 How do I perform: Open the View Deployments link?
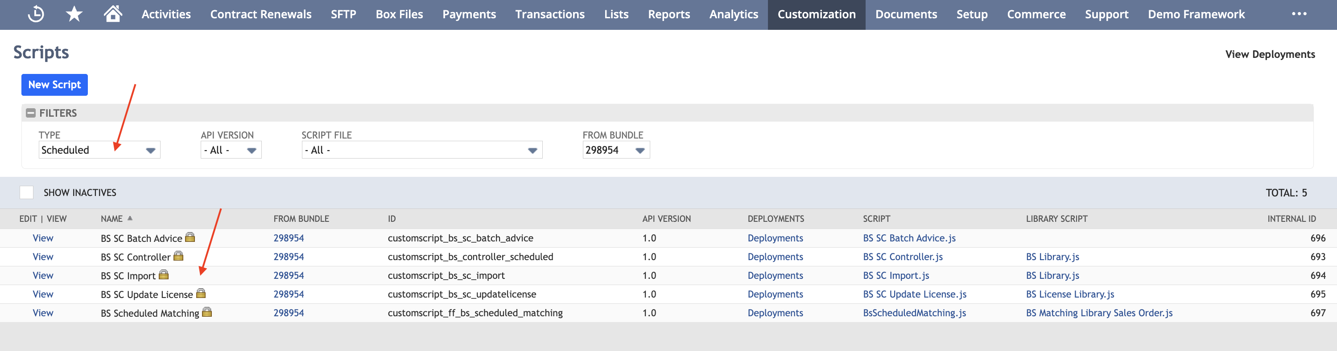1270,54
